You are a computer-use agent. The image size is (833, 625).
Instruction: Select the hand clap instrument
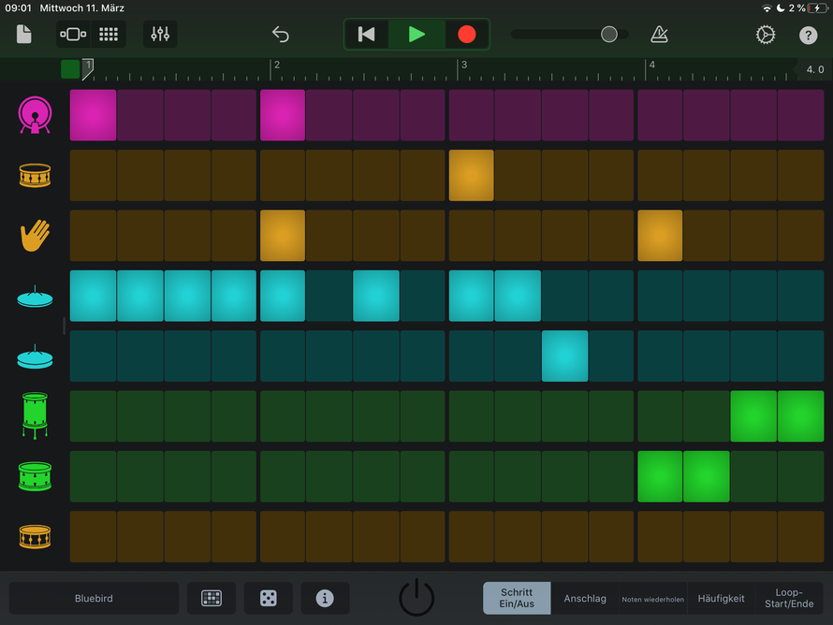coord(35,235)
